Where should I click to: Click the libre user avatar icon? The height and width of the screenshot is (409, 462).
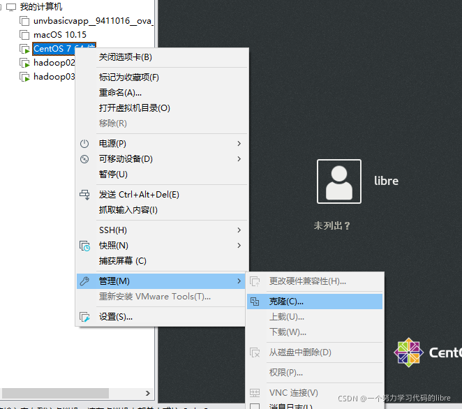pos(339,181)
